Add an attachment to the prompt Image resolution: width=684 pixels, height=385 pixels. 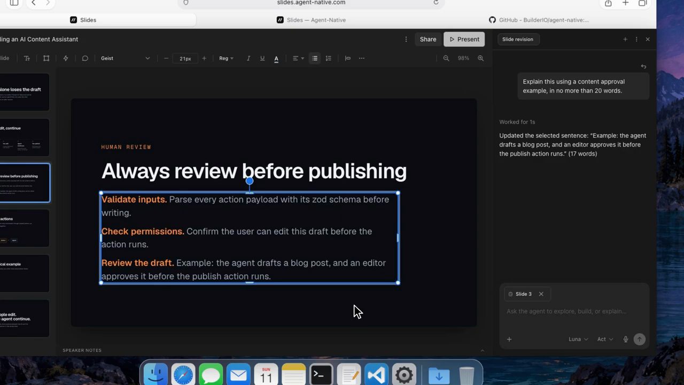(509, 339)
